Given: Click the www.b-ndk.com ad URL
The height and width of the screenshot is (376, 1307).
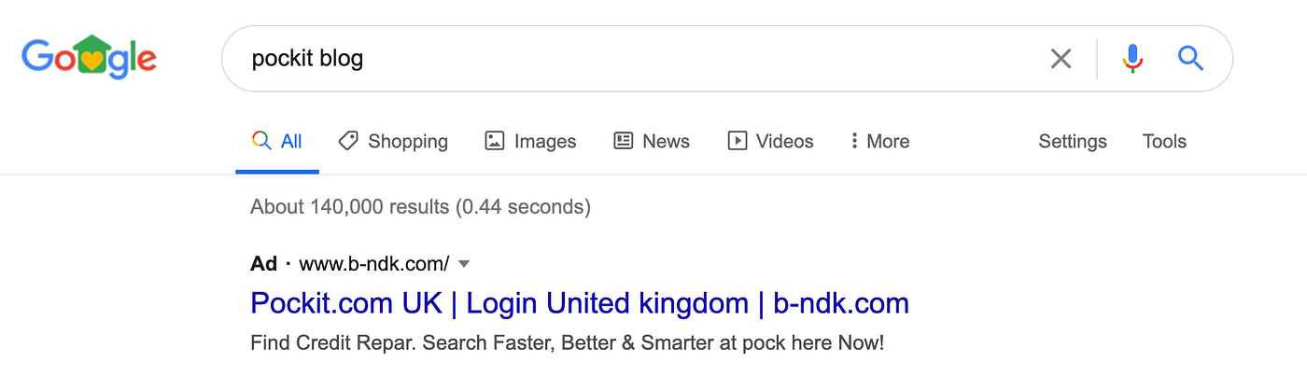Looking at the screenshot, I should [x=374, y=264].
